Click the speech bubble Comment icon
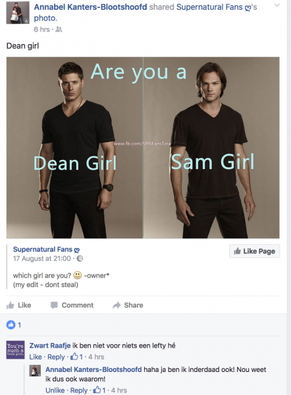The height and width of the screenshot is (395, 291). (x=54, y=305)
